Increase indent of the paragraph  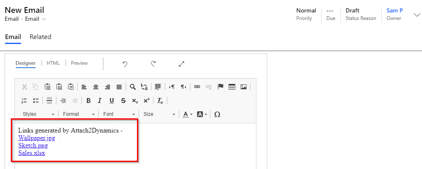coord(63,100)
